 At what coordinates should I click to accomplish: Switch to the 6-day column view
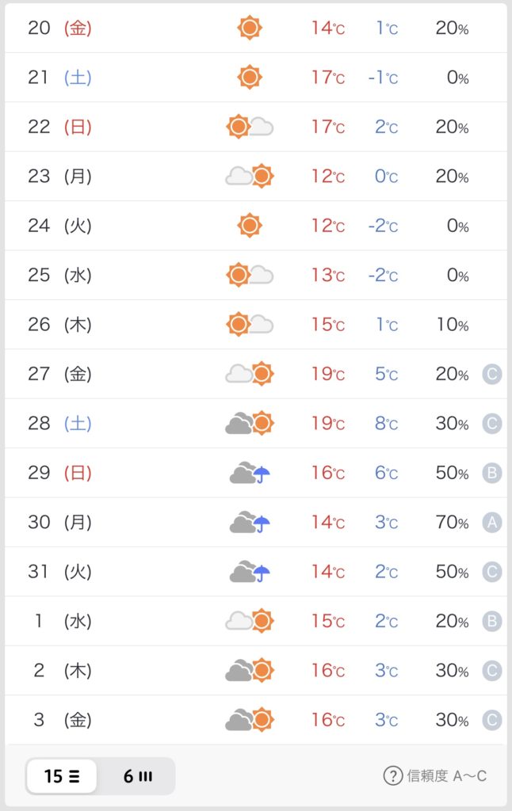(137, 776)
